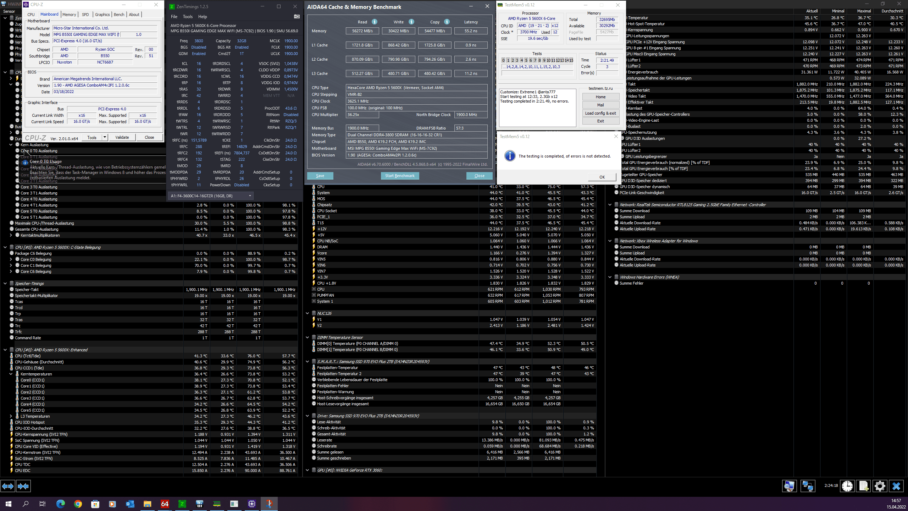The width and height of the screenshot is (908, 511).
Task: Open the memory-stick icon on taskbar
Action: pyautogui.click(x=217, y=504)
